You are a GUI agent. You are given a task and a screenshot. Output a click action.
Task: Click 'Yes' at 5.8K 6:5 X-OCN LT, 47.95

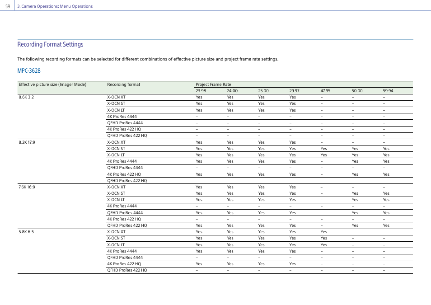(x=324, y=245)
